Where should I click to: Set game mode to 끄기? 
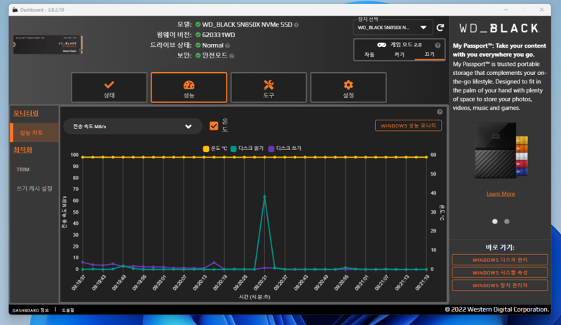coord(429,55)
